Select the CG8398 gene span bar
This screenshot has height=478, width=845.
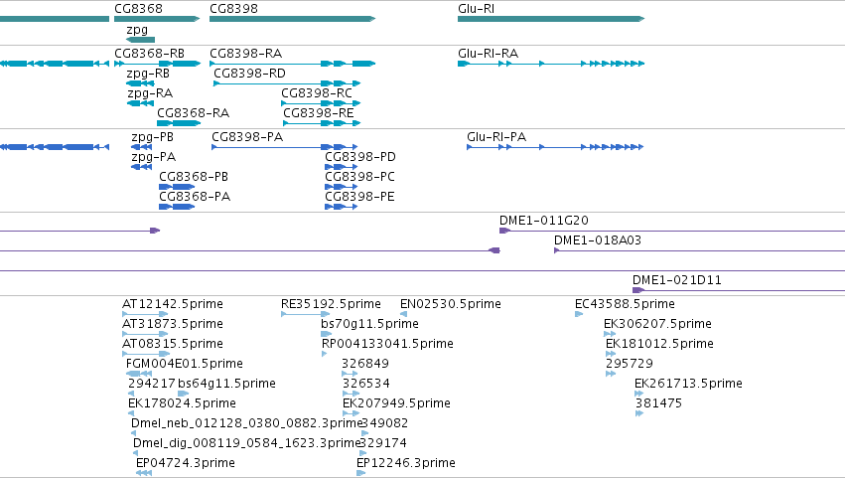tap(292, 19)
